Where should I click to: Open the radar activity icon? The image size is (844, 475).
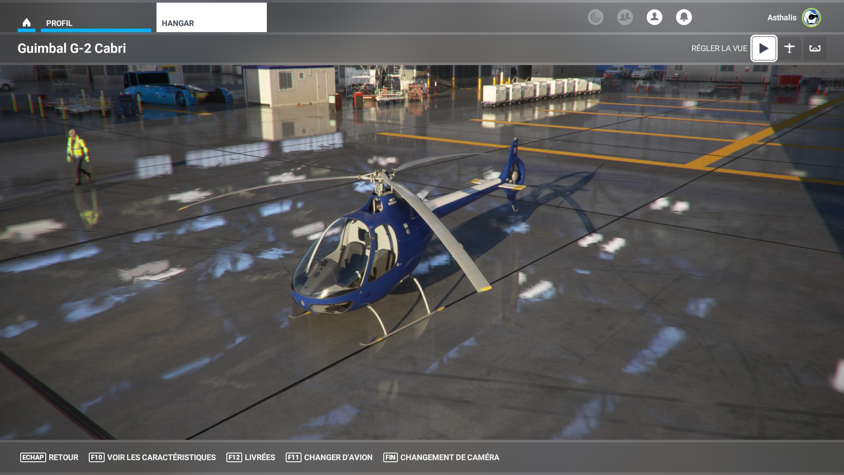[x=595, y=17]
